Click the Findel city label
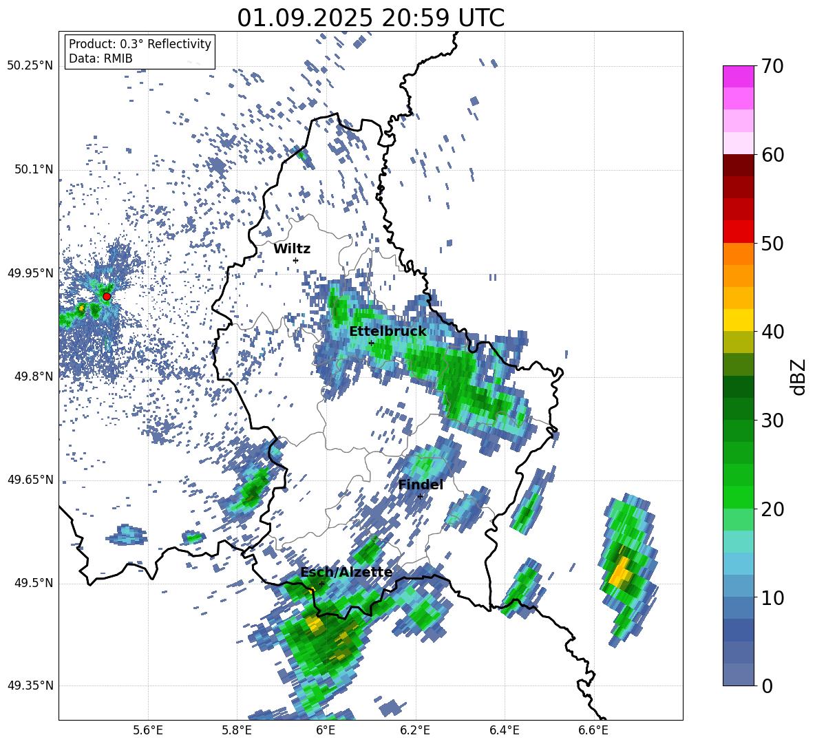Viewport: 815px width, 744px height. 421,485
